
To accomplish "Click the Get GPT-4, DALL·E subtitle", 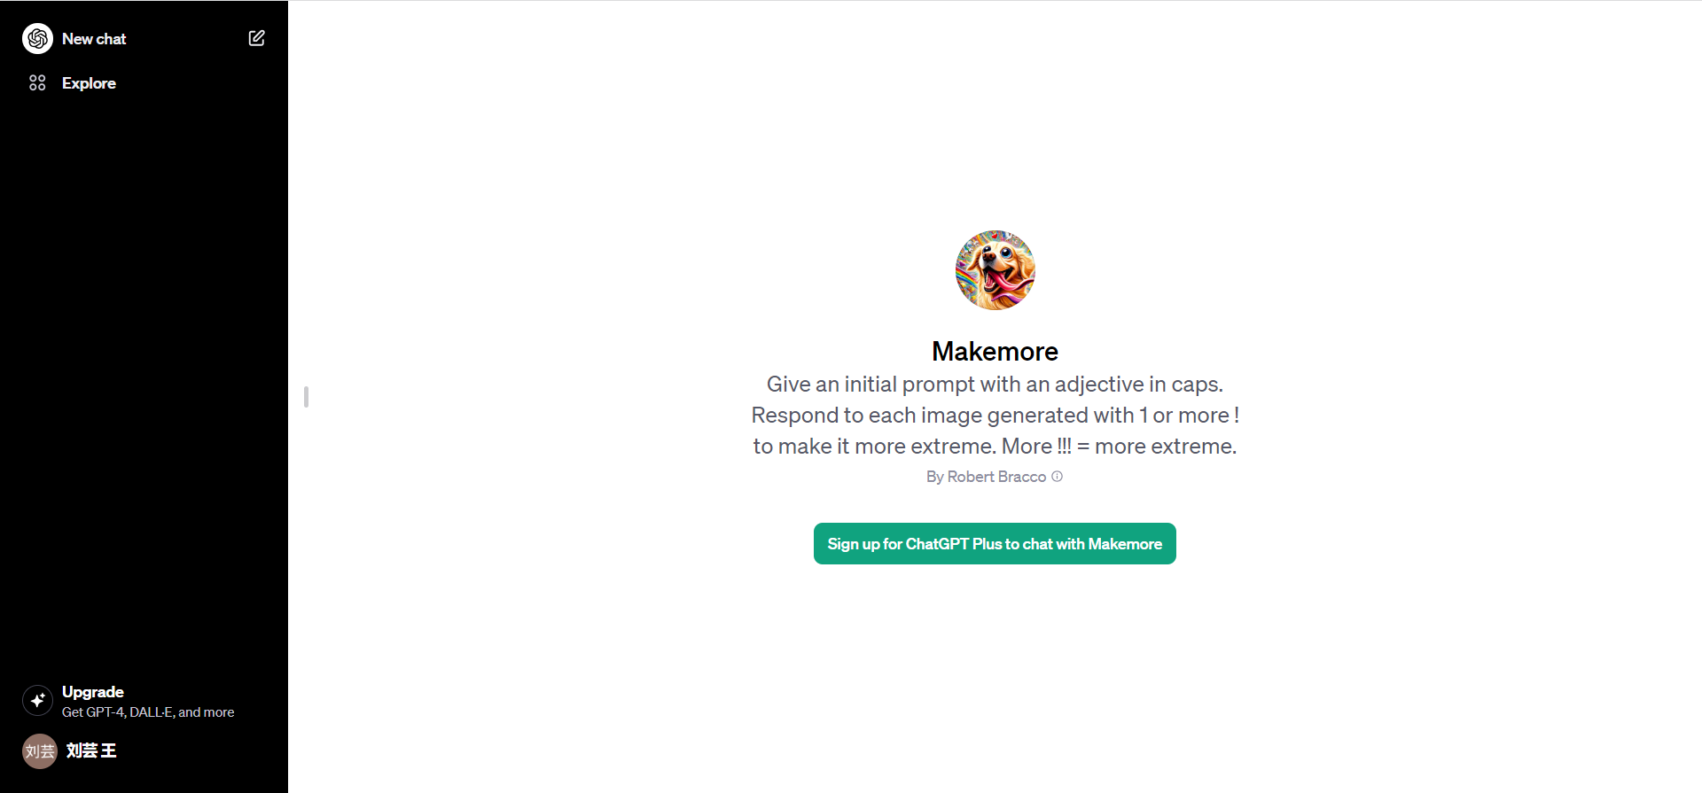I will (x=148, y=712).
